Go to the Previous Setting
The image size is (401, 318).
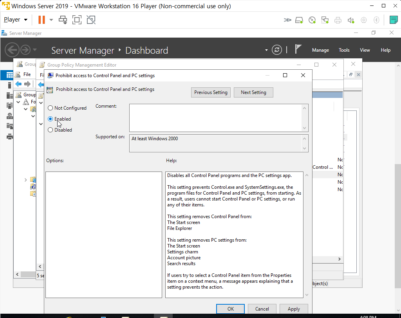click(211, 92)
